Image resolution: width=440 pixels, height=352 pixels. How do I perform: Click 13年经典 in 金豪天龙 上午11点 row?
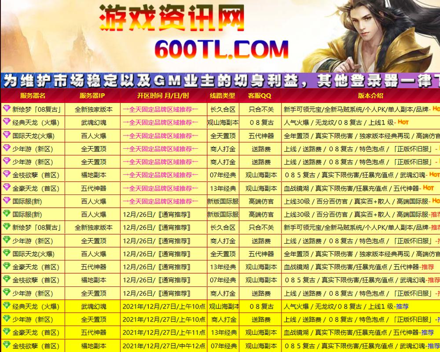pyautogui.click(x=224, y=333)
